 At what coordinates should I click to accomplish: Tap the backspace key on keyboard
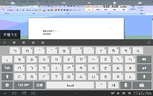[144, 59]
